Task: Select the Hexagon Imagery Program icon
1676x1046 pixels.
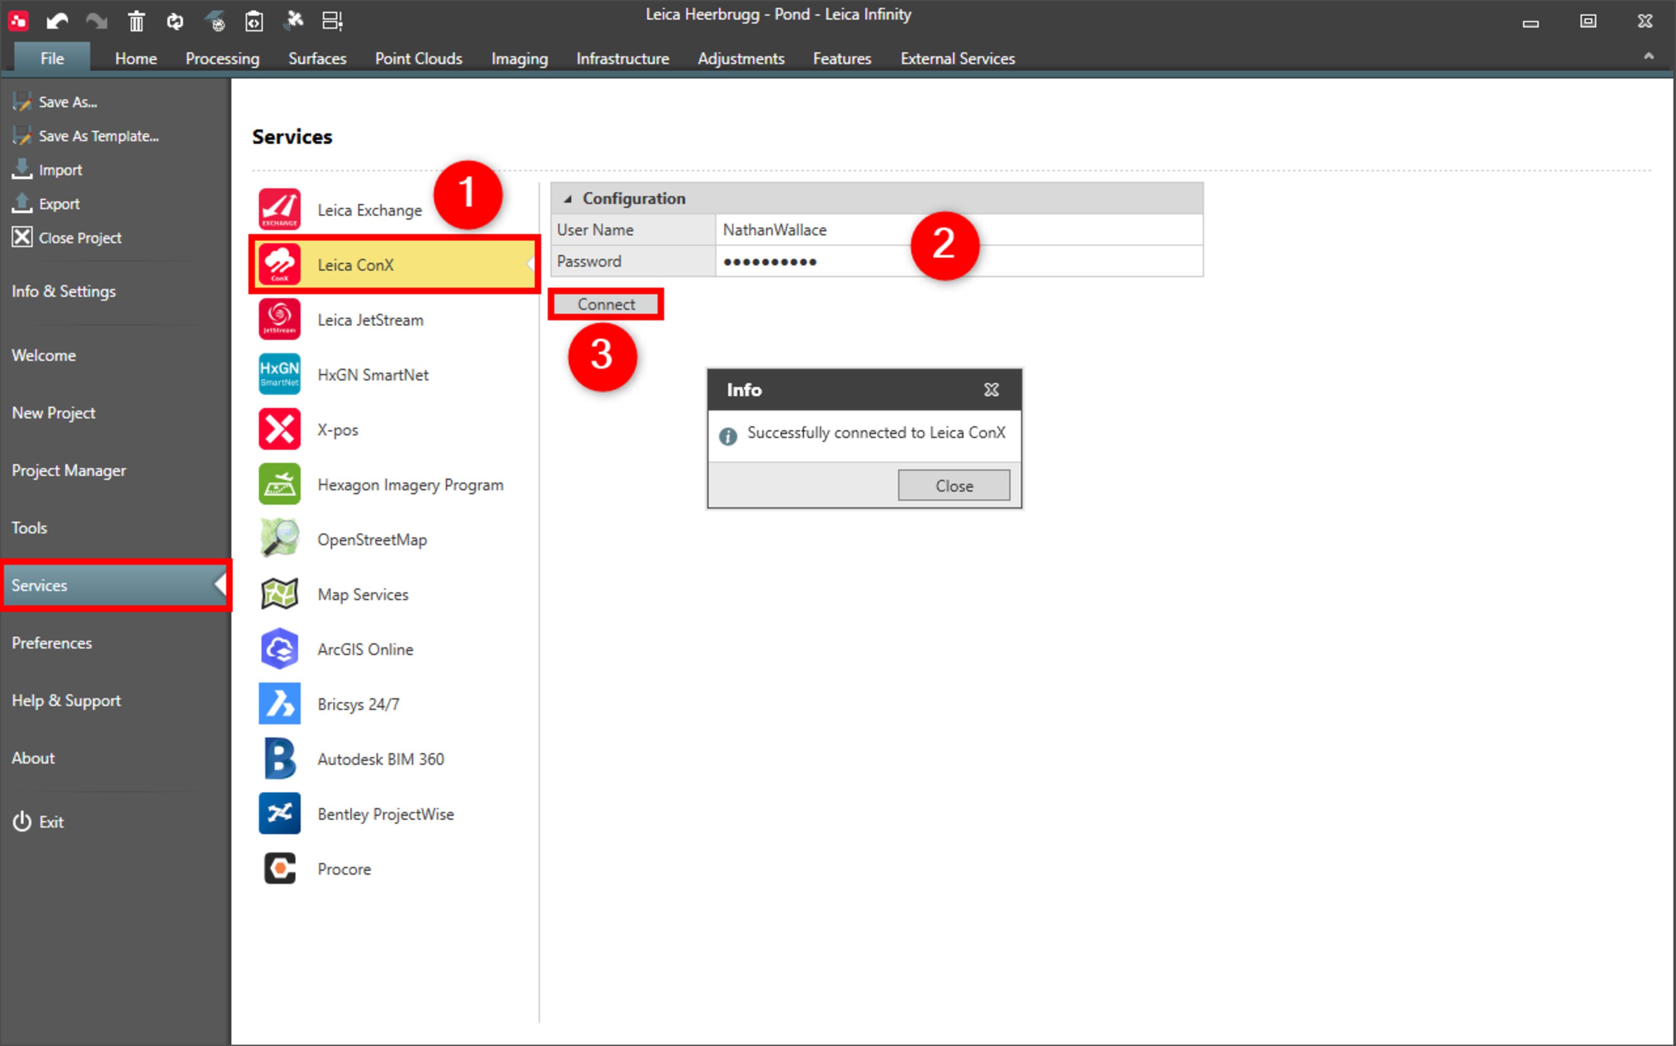Action: click(279, 484)
